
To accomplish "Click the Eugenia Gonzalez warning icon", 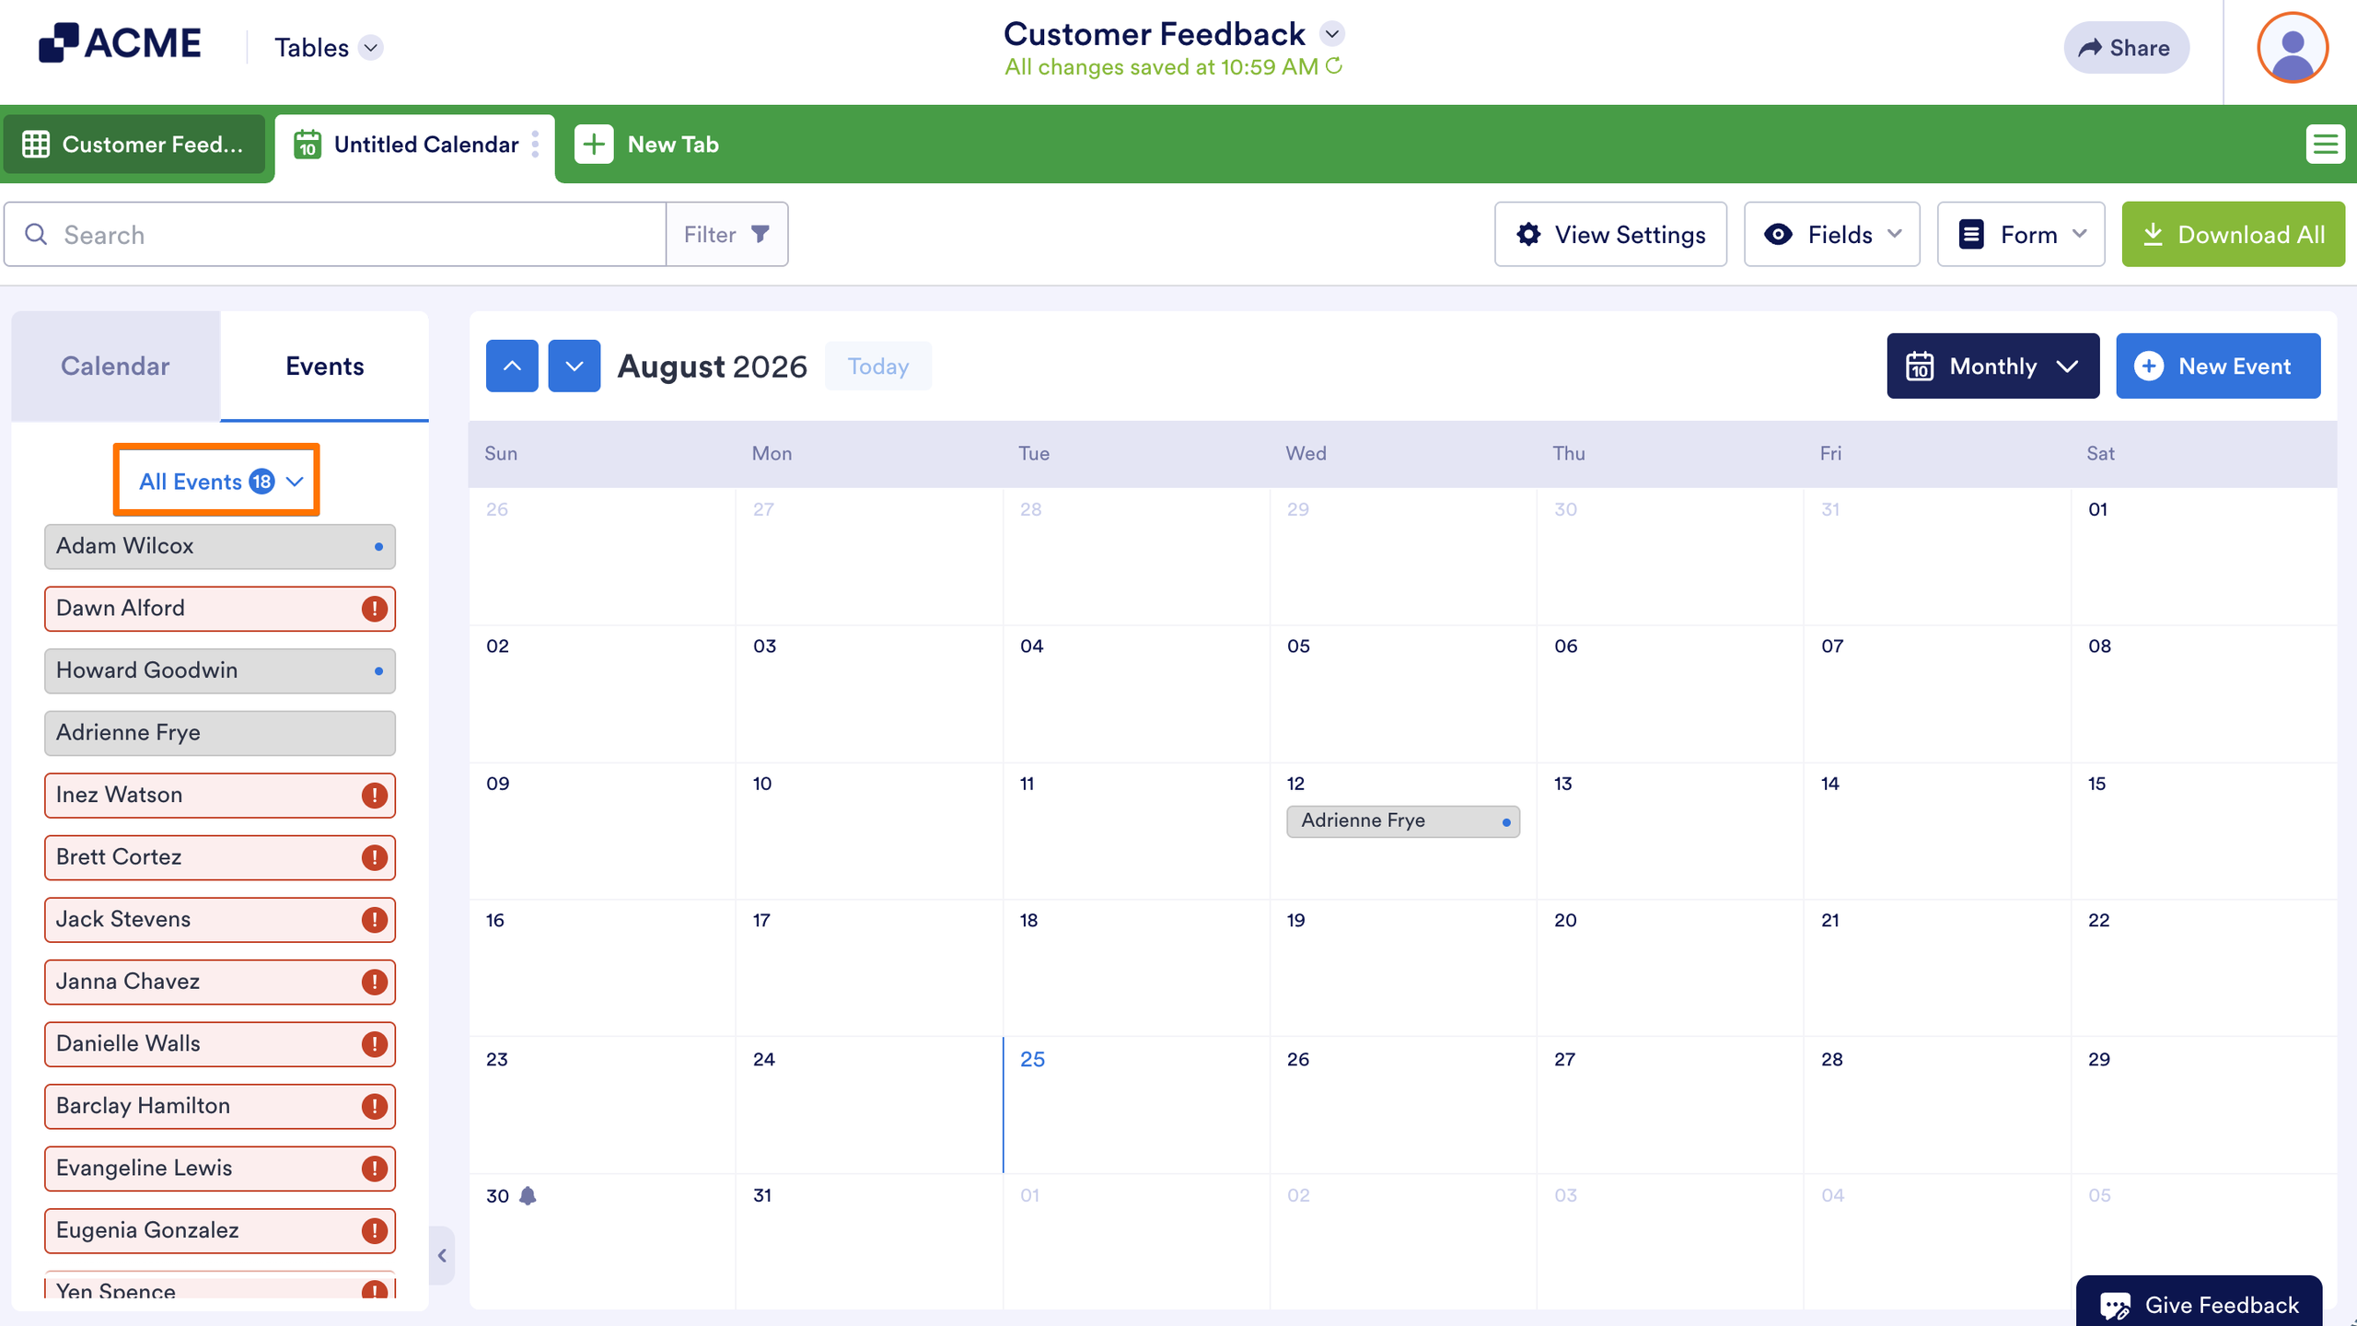I will tap(374, 1231).
